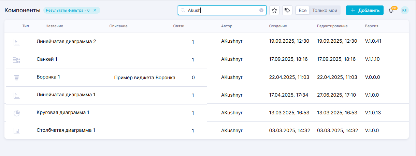Click the column chart icon of Столбчатая диаграмма 1

(16, 131)
